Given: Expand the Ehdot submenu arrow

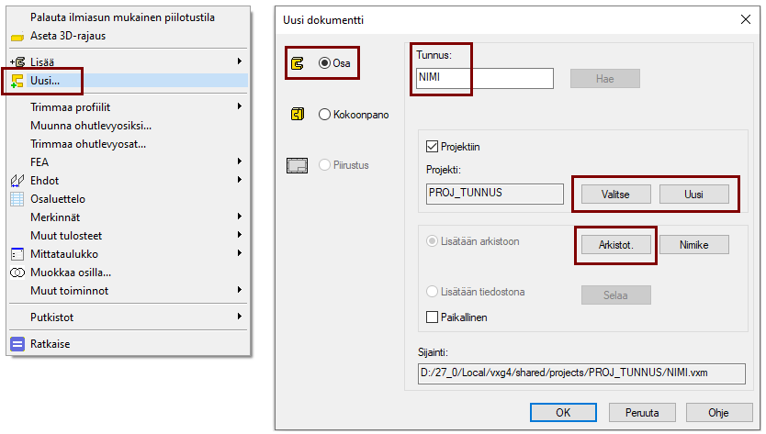Looking at the screenshot, I should click(x=240, y=180).
